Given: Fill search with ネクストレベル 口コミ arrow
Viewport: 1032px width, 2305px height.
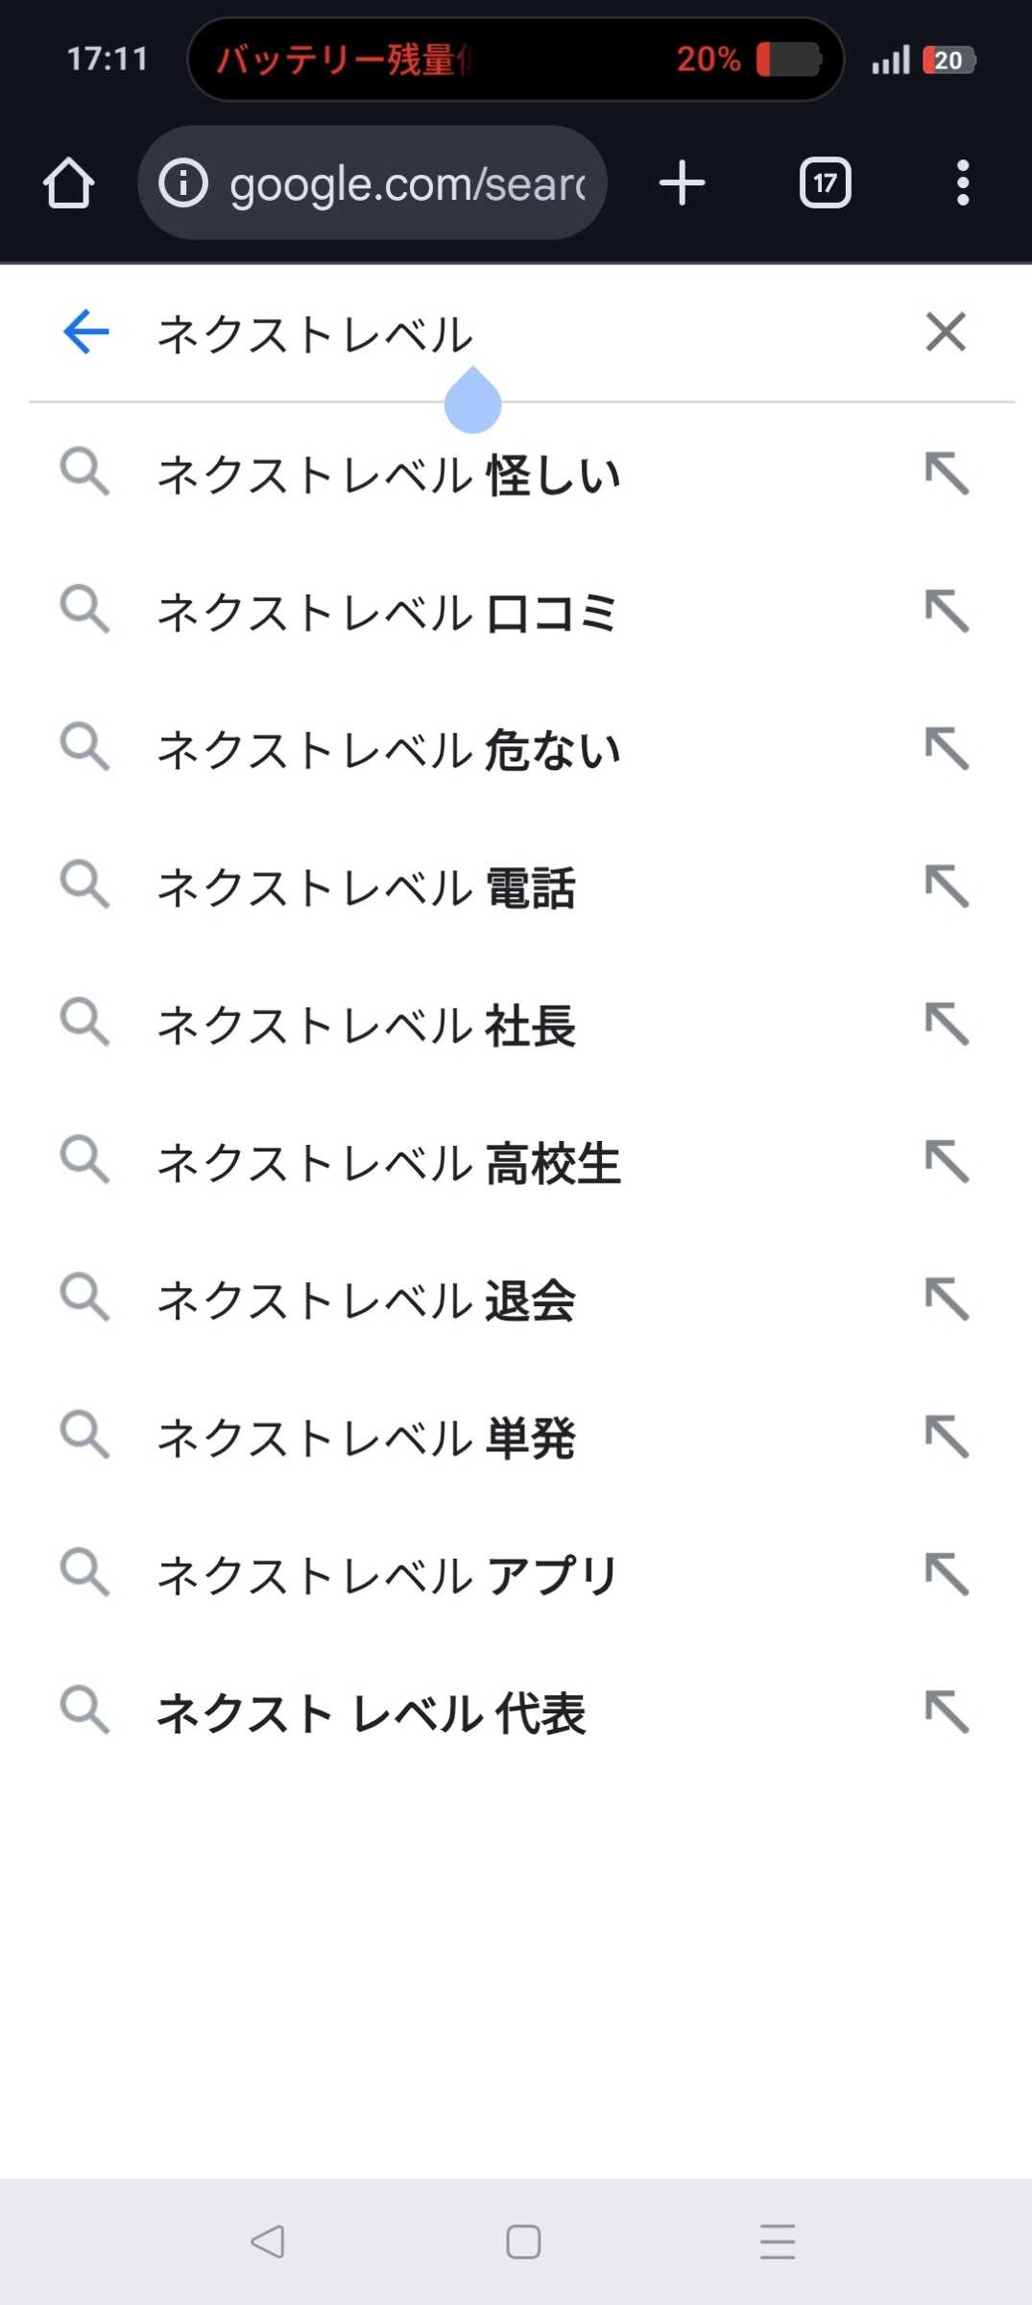Looking at the screenshot, I should [947, 611].
